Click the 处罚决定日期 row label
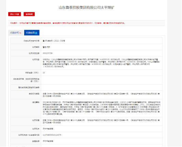This screenshot has width=182, height=147. 34,54
